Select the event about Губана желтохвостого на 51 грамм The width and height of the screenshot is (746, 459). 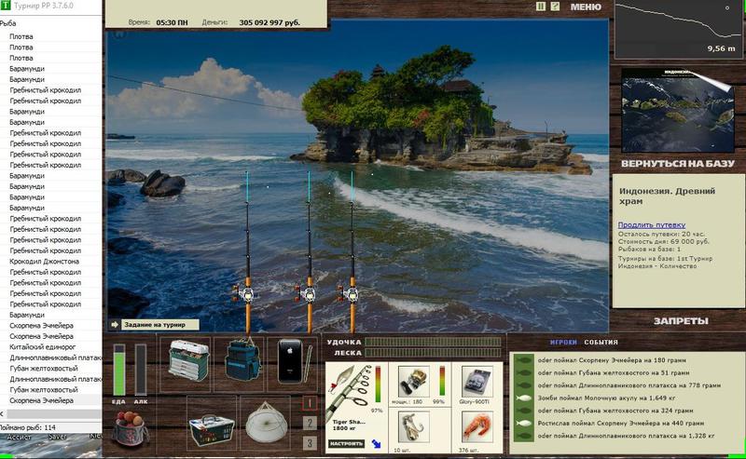coord(614,372)
